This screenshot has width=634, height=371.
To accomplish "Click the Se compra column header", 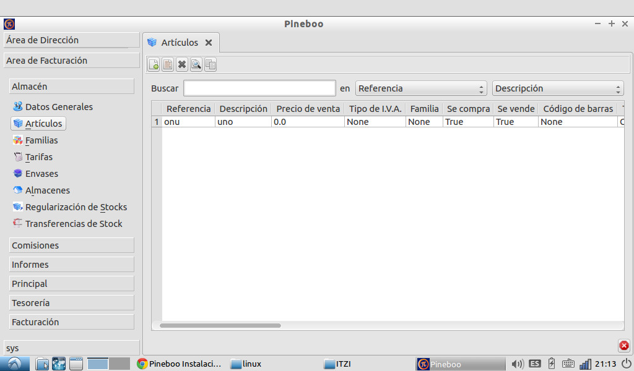I will click(468, 109).
